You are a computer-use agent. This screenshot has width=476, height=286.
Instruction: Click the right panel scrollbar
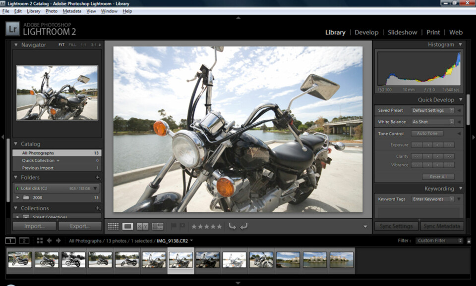point(468,109)
